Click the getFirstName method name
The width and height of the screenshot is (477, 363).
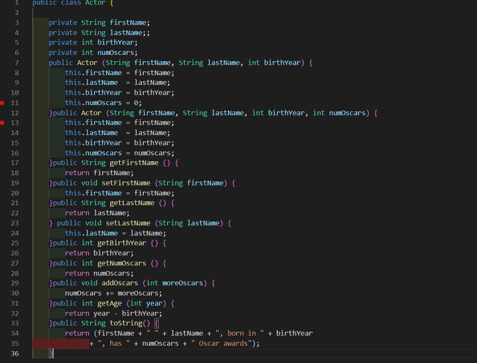click(134, 163)
